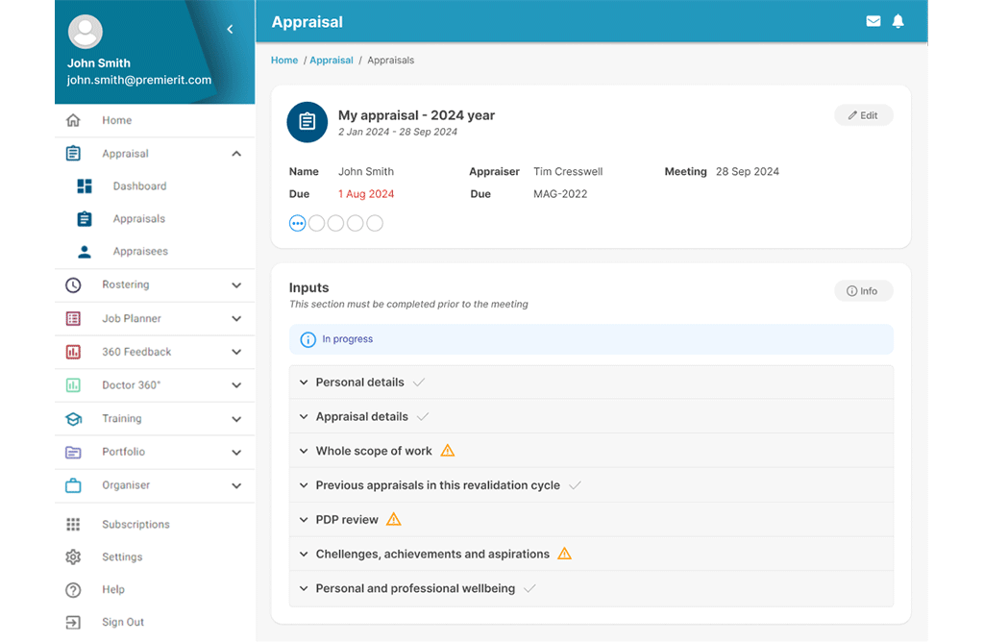The width and height of the screenshot is (984, 642).
Task: Follow the Home breadcrumb link
Action: pos(284,61)
